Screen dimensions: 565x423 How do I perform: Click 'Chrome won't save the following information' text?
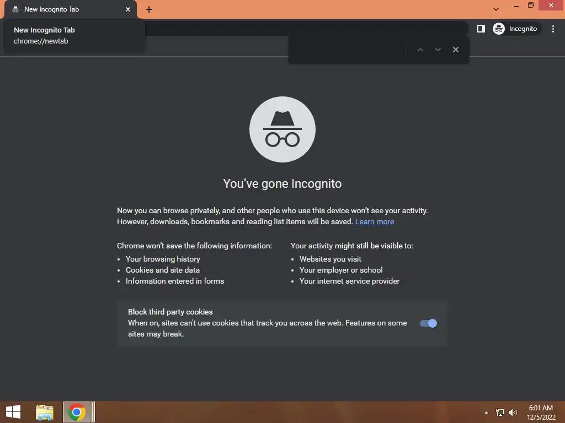click(194, 246)
